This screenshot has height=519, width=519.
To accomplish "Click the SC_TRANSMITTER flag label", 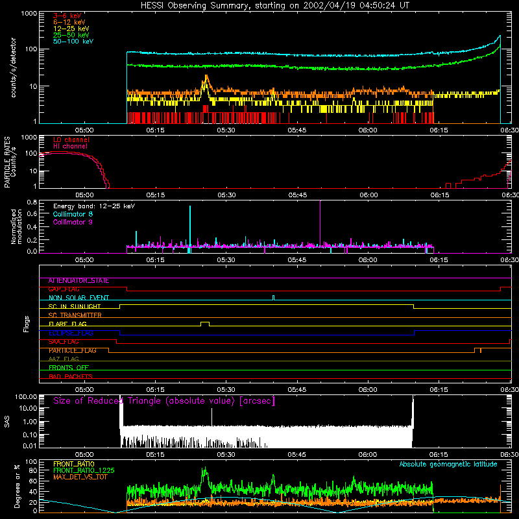I will pyautogui.click(x=75, y=315).
